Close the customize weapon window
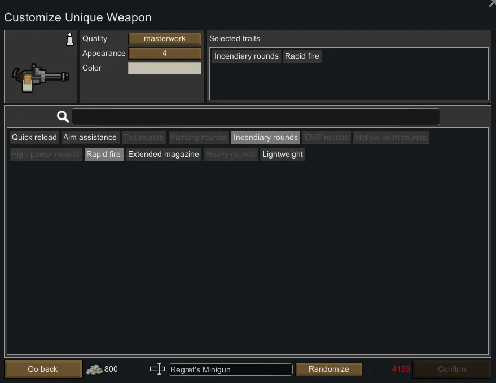Viewport: 496px width, 383px height. [x=492, y=3]
